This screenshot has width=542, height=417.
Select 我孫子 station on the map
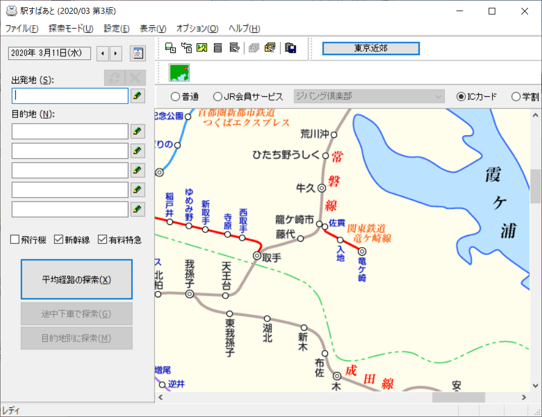pos(190,294)
